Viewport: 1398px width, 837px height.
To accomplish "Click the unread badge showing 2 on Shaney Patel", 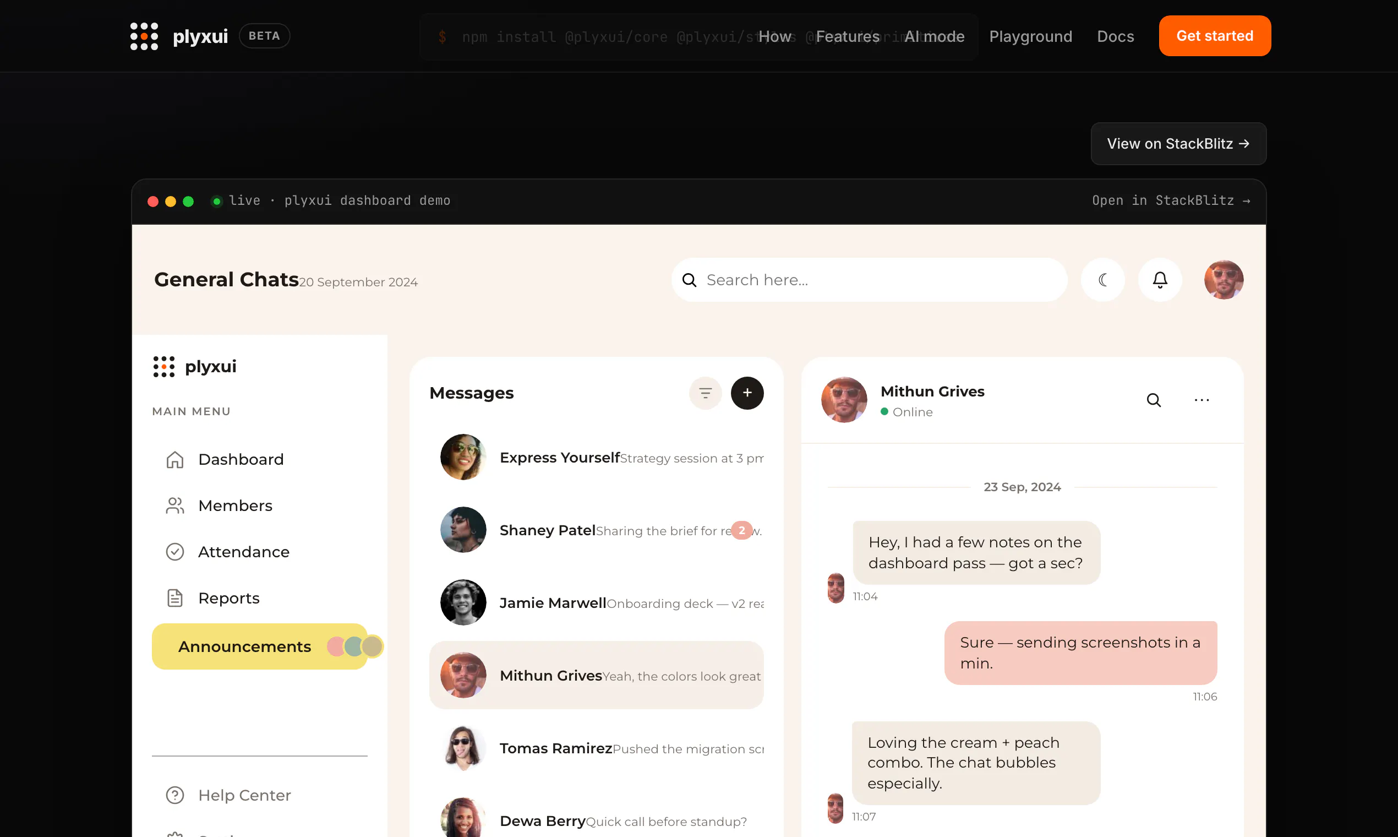I will [x=742, y=531].
